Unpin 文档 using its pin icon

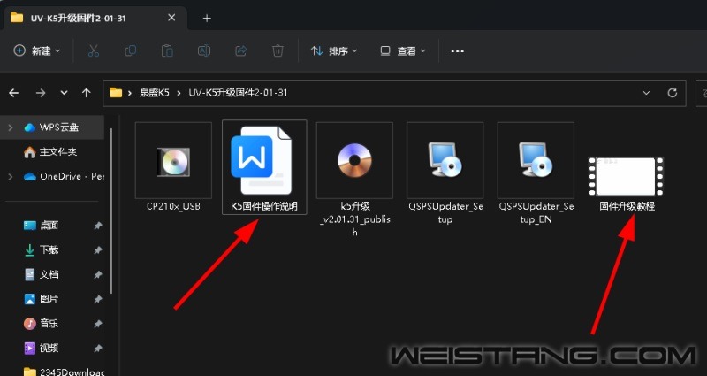[97, 274]
